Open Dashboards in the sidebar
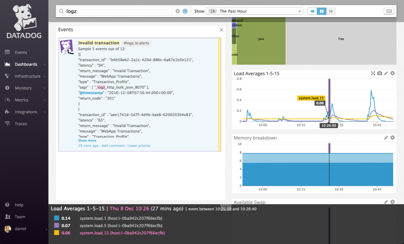Viewport: 404px width, 244px height. click(26, 64)
